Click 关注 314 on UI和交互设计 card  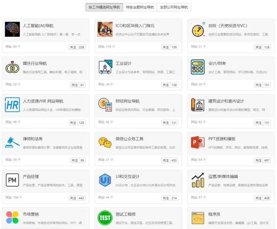(170, 198)
